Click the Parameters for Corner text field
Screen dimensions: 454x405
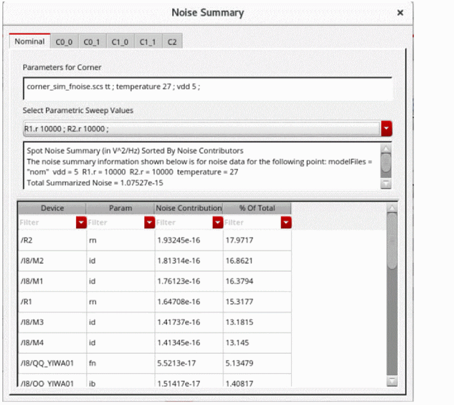pos(207,87)
